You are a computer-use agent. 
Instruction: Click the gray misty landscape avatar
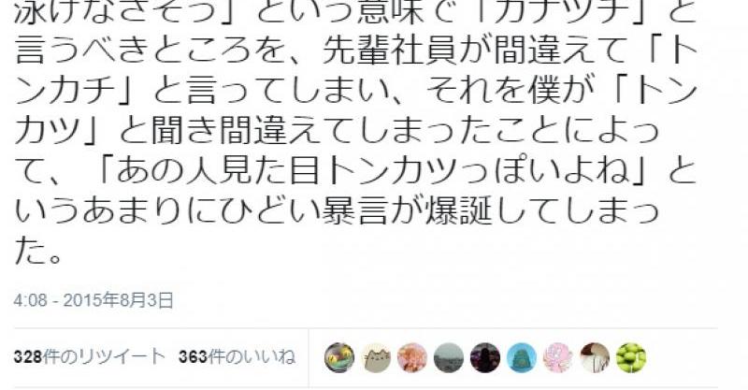(x=449, y=357)
